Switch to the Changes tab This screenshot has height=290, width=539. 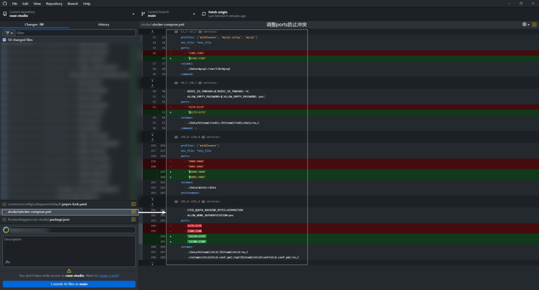pos(34,24)
